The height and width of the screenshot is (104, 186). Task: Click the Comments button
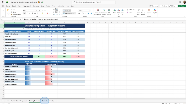pos(154,6)
